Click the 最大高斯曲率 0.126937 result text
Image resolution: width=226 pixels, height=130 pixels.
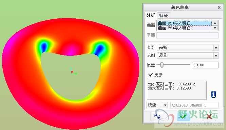[170, 88]
